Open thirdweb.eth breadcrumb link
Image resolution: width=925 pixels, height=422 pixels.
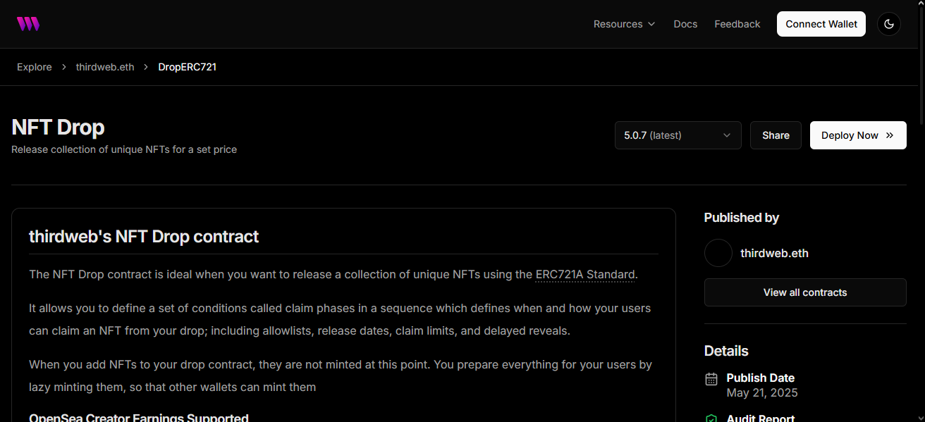coord(105,67)
